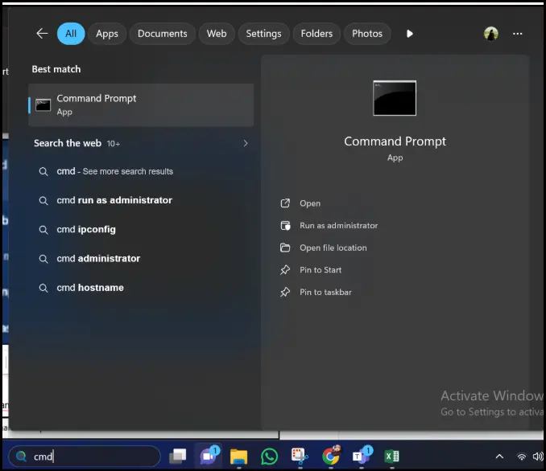Click the Open launch icon

pos(285,203)
